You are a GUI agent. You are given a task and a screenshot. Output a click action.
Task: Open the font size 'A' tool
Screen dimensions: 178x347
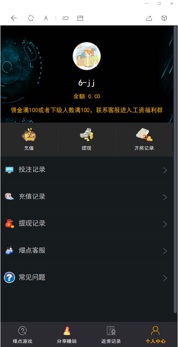pos(46,18)
